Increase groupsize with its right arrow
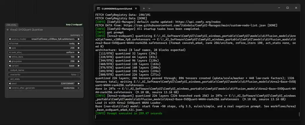The height and width of the screenshot is (125, 305). (x=79, y=61)
